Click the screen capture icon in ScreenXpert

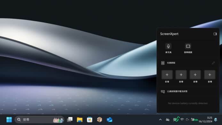point(188,46)
